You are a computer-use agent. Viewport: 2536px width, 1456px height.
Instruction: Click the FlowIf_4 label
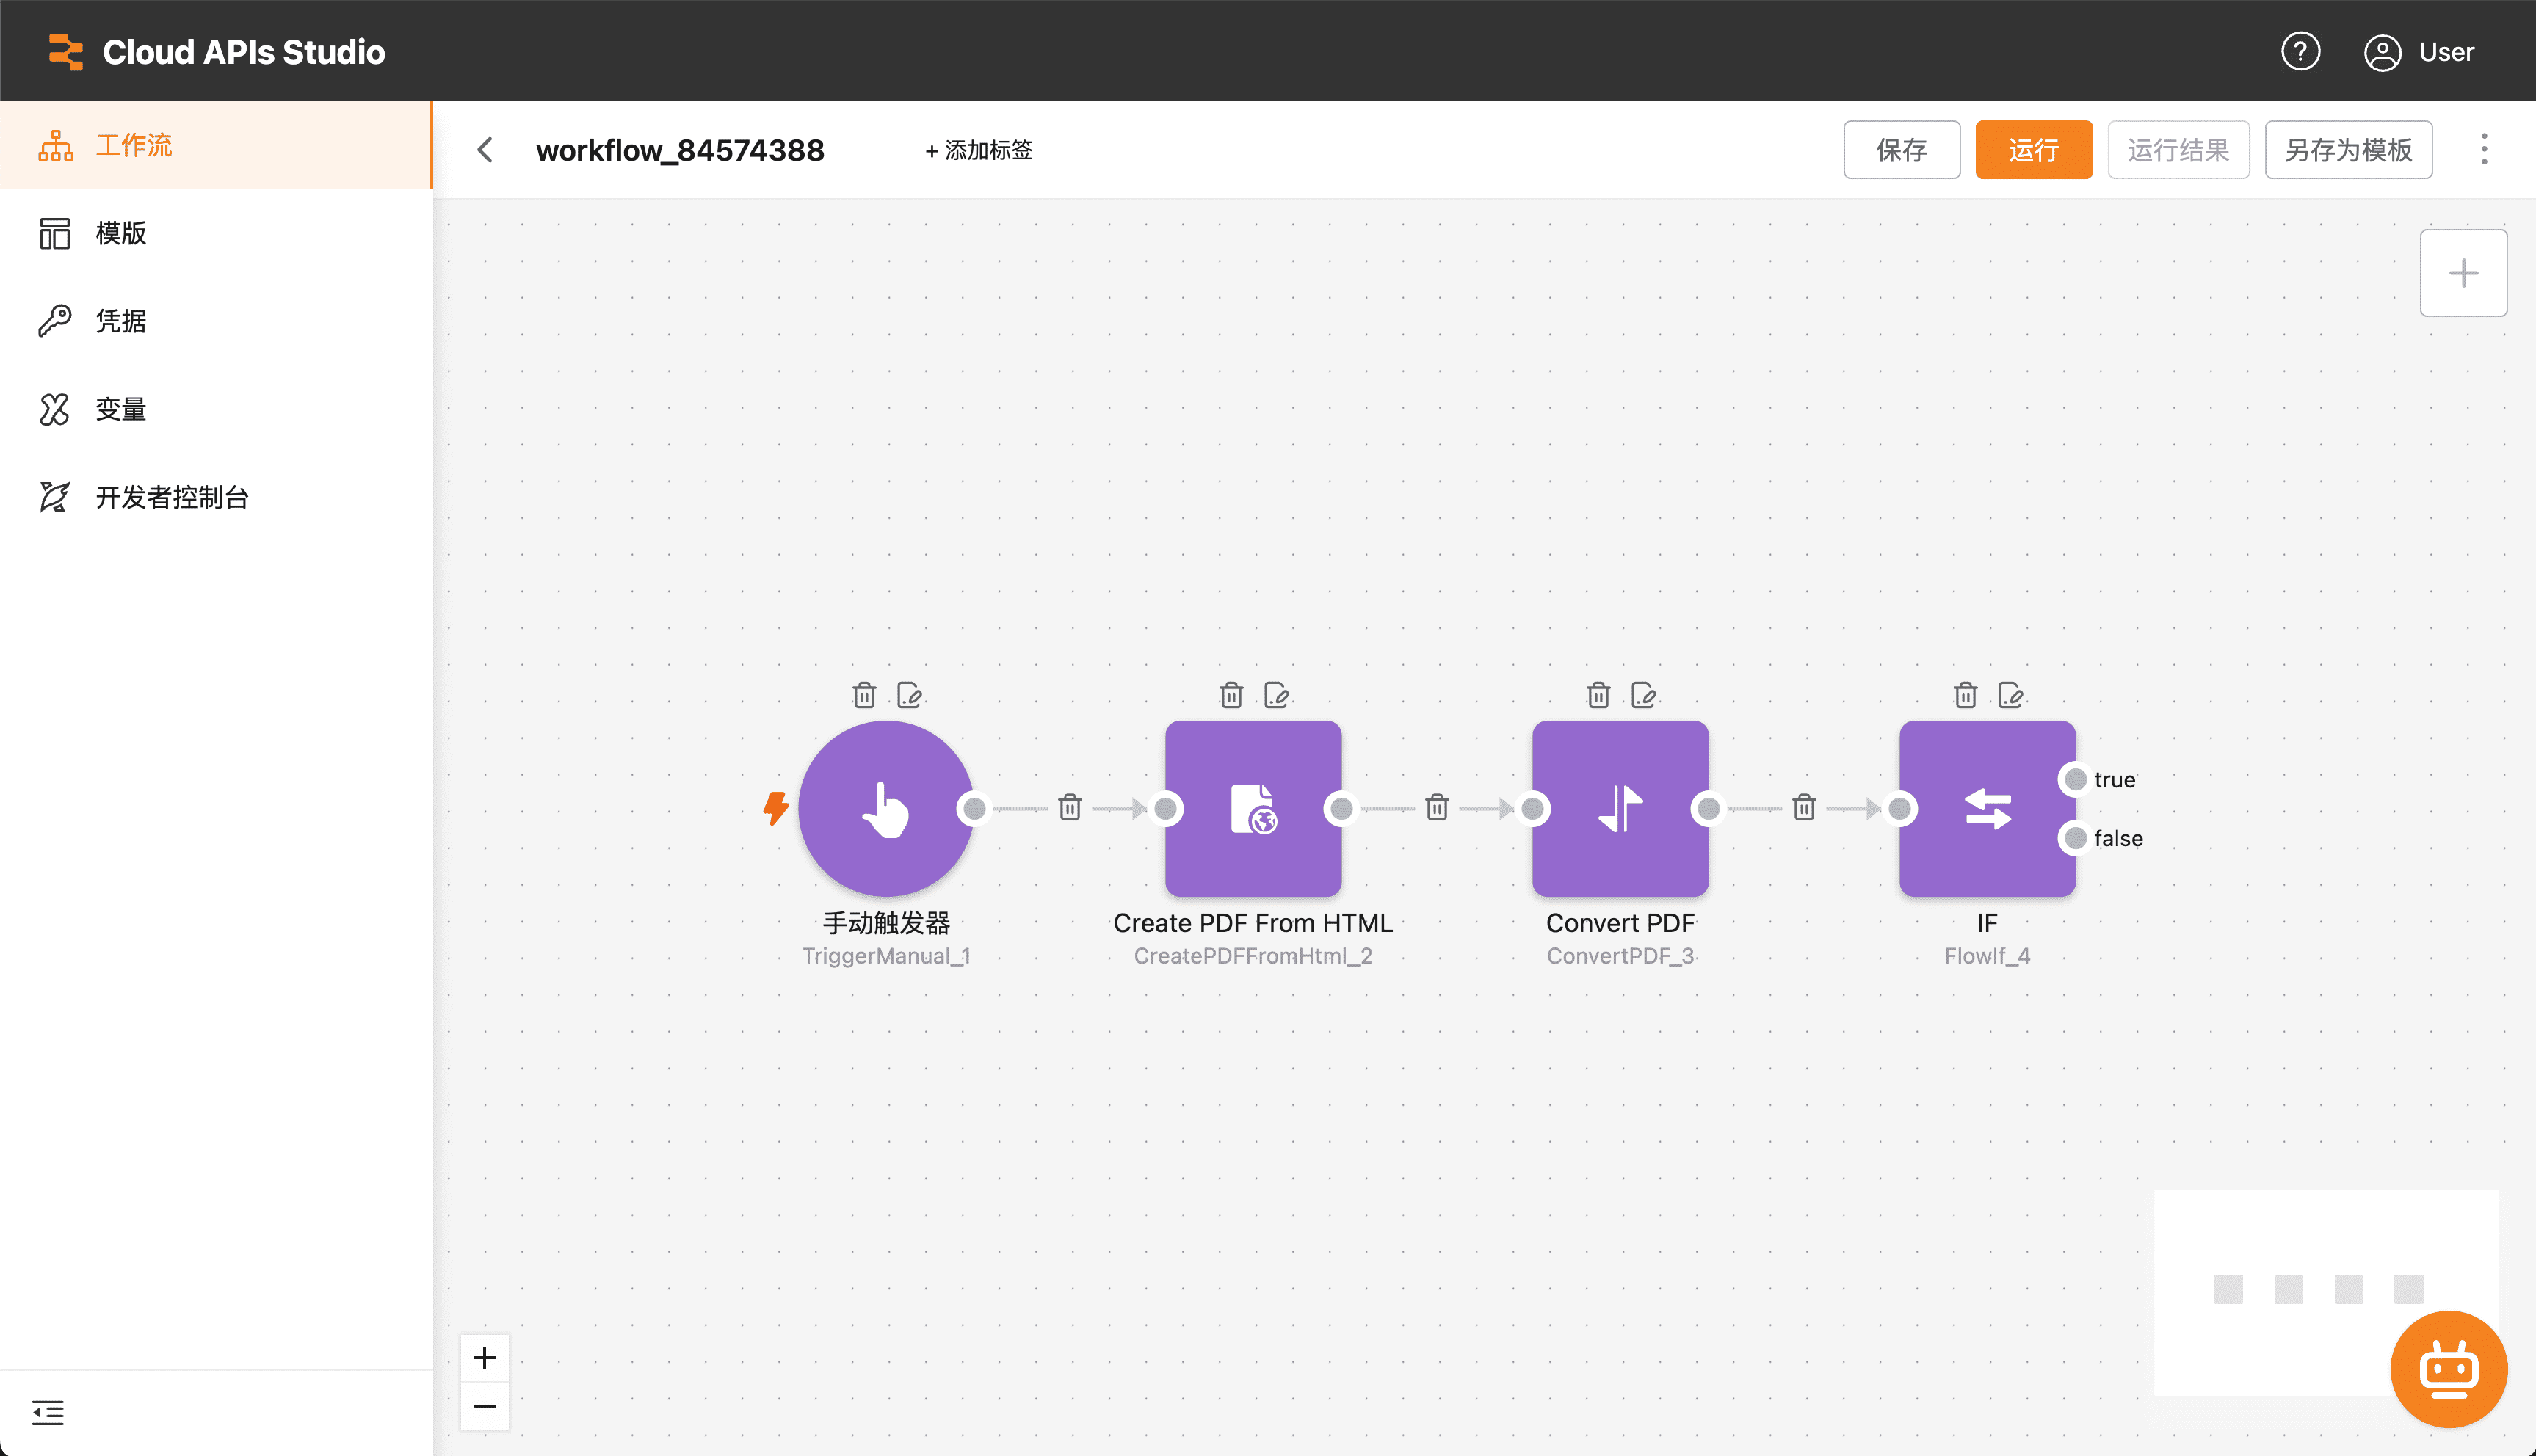click(x=1987, y=956)
